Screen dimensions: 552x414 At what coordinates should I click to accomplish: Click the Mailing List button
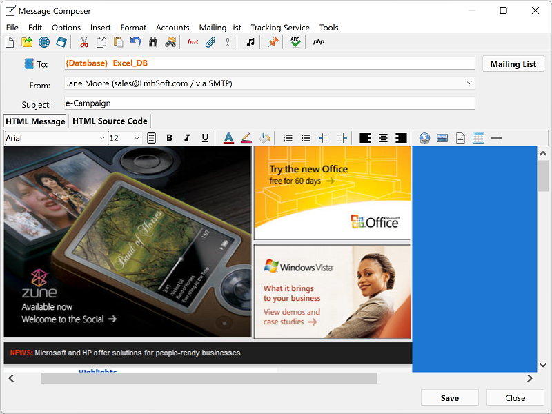tap(513, 63)
